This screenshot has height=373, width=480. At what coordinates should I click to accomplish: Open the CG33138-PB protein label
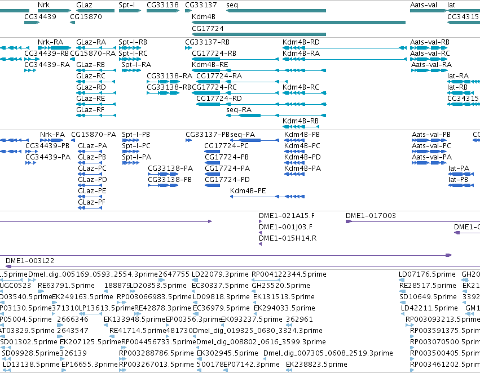pyautogui.click(x=170, y=180)
